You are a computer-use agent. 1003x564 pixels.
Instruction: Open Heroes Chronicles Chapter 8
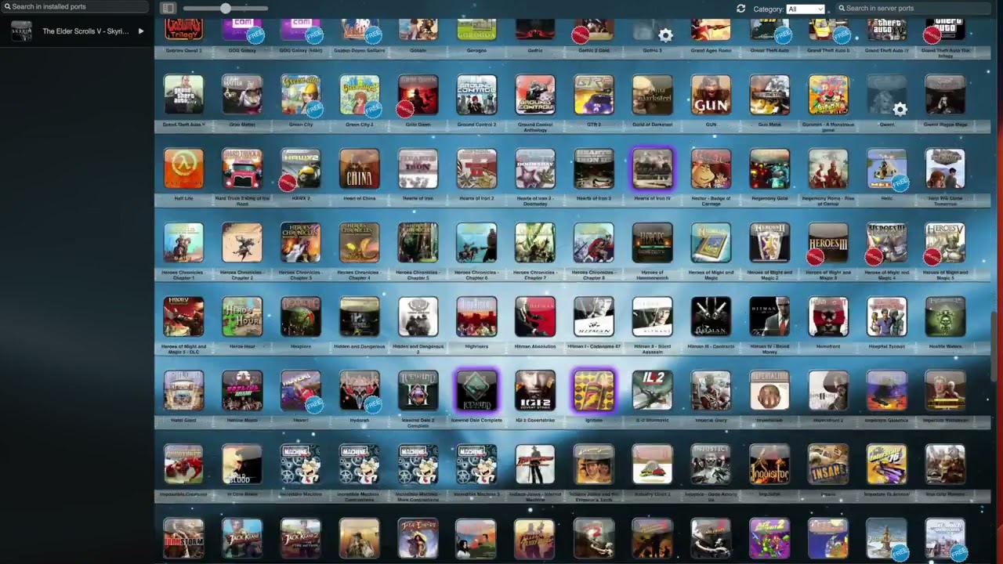[x=594, y=242]
